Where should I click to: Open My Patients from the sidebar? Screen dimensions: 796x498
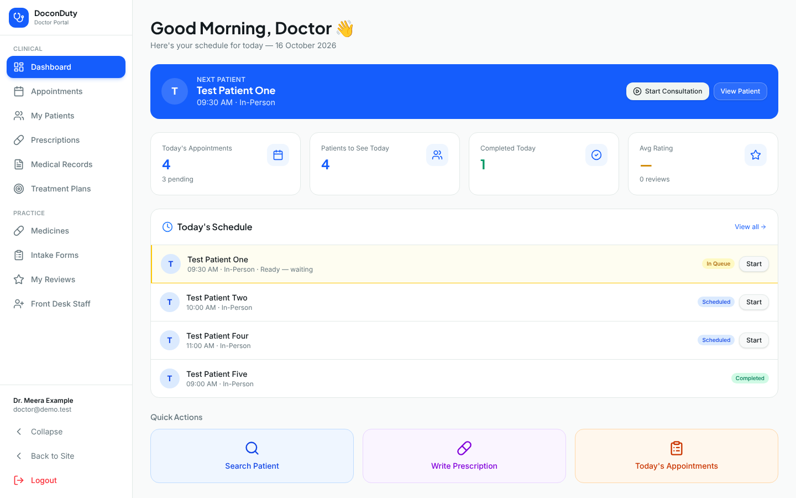tap(66, 116)
